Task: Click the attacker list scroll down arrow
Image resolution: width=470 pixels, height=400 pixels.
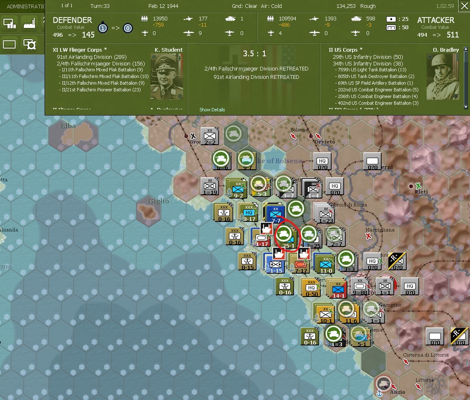Action: click(466, 107)
